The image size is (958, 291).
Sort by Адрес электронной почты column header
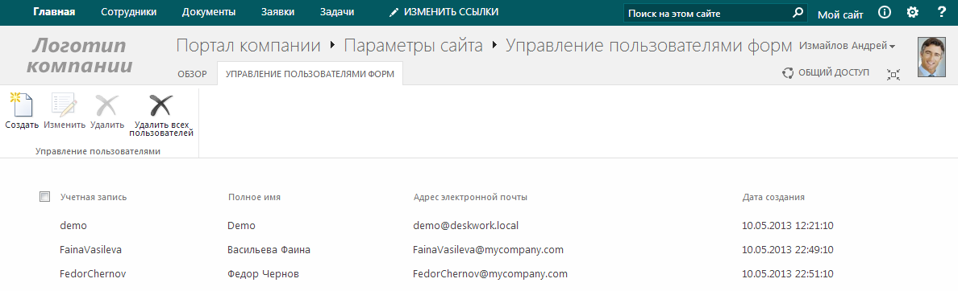tap(470, 197)
